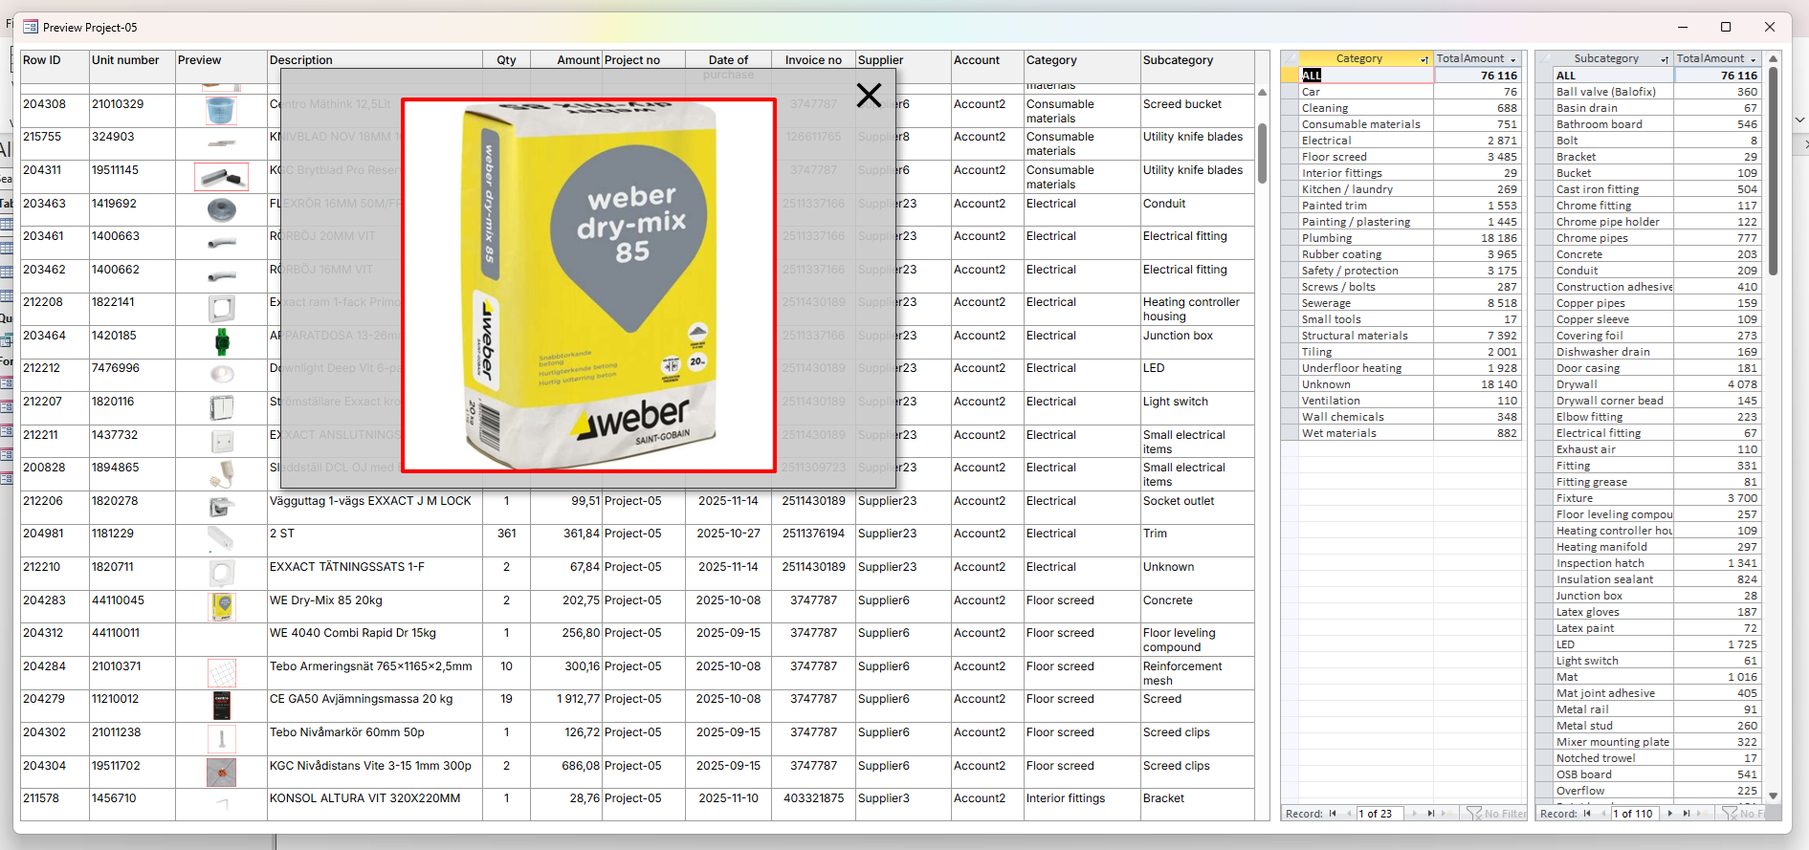The height and width of the screenshot is (850, 1809).
Task: Click the ALL cell in Subcategory list
Action: pyautogui.click(x=1614, y=76)
